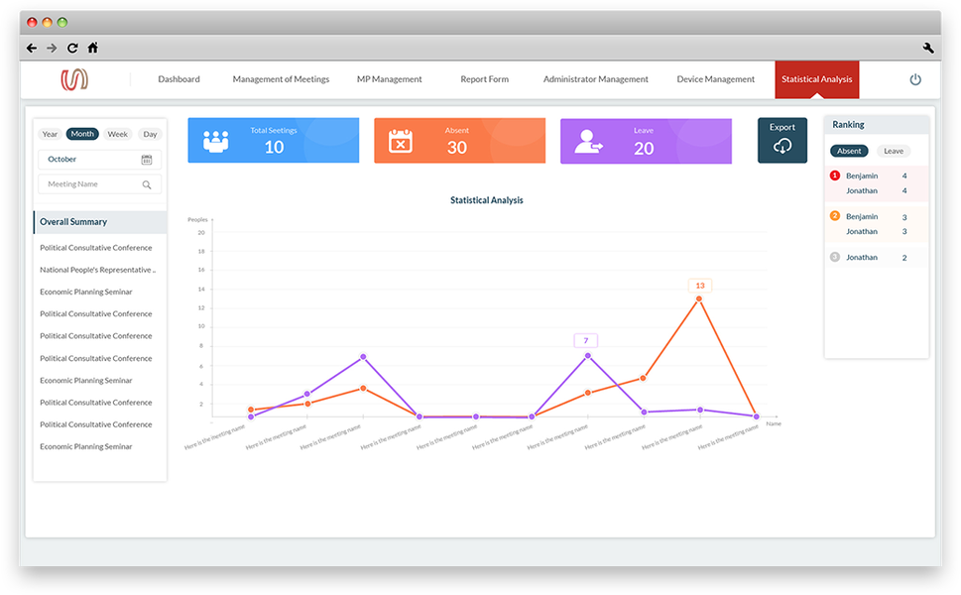
Task: Click the Export button
Action: 782,141
